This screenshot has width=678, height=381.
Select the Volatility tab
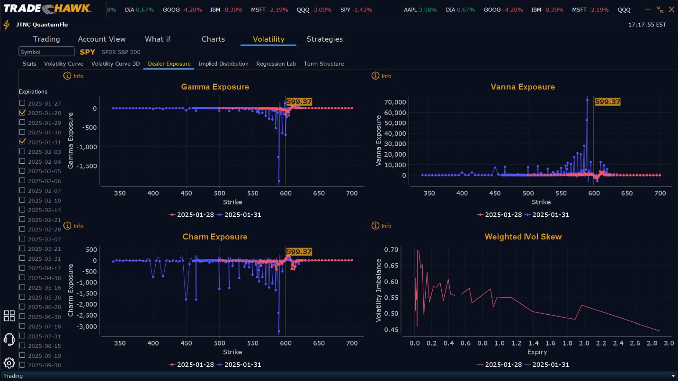tap(268, 39)
